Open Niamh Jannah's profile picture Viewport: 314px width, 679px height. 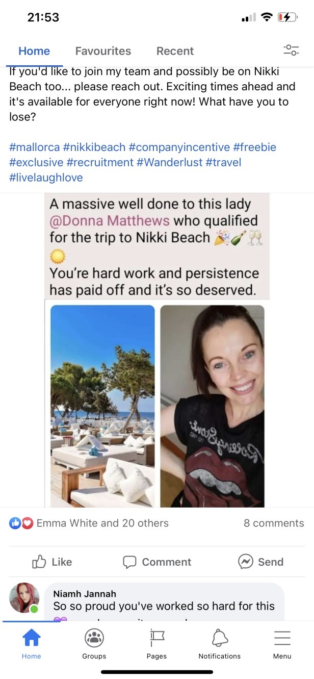[24, 597]
